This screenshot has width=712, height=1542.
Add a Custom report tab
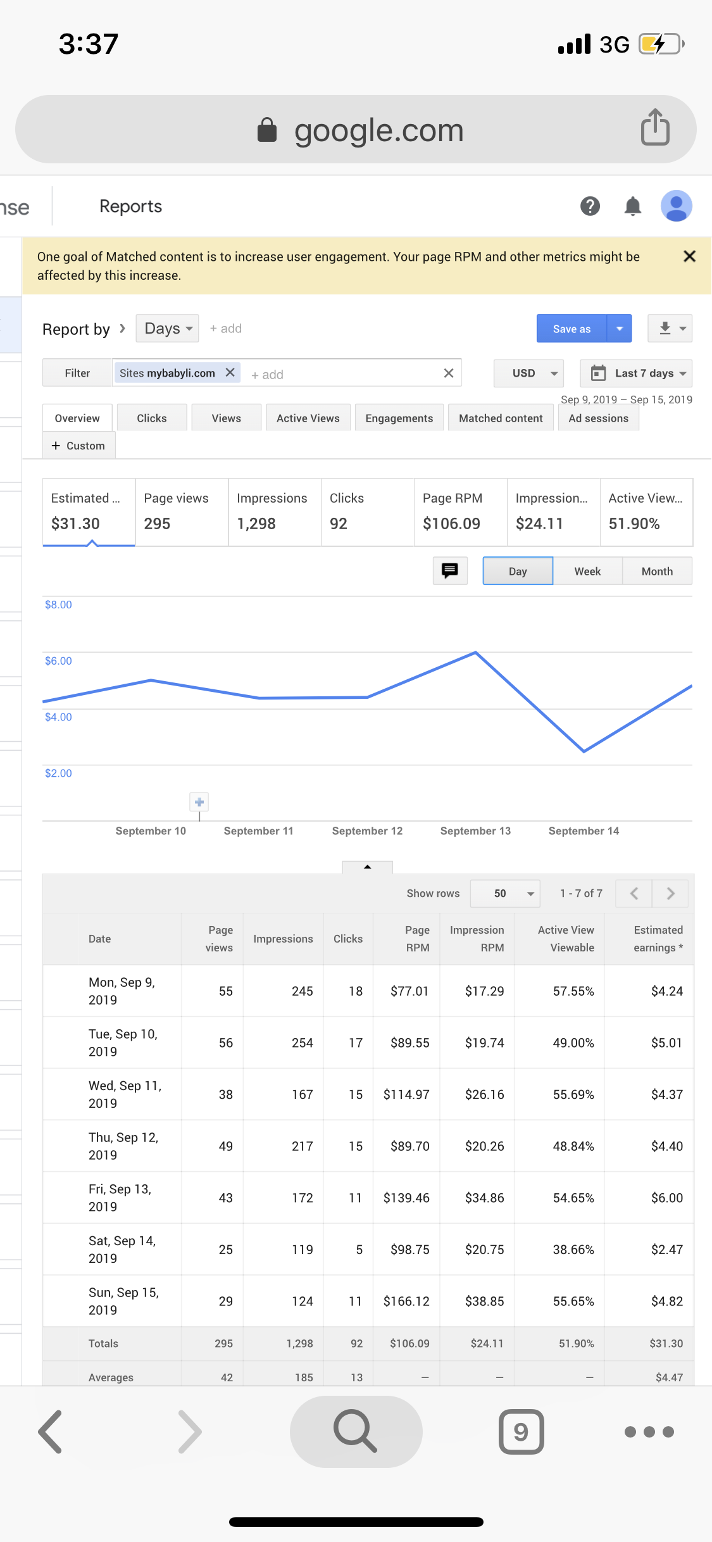[x=78, y=446]
